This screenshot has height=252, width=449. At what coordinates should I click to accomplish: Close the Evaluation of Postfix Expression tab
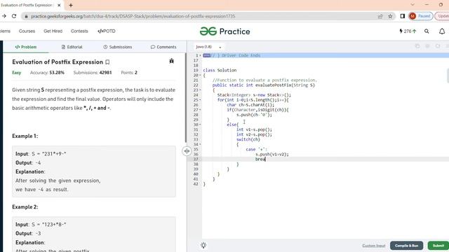(x=59, y=5)
